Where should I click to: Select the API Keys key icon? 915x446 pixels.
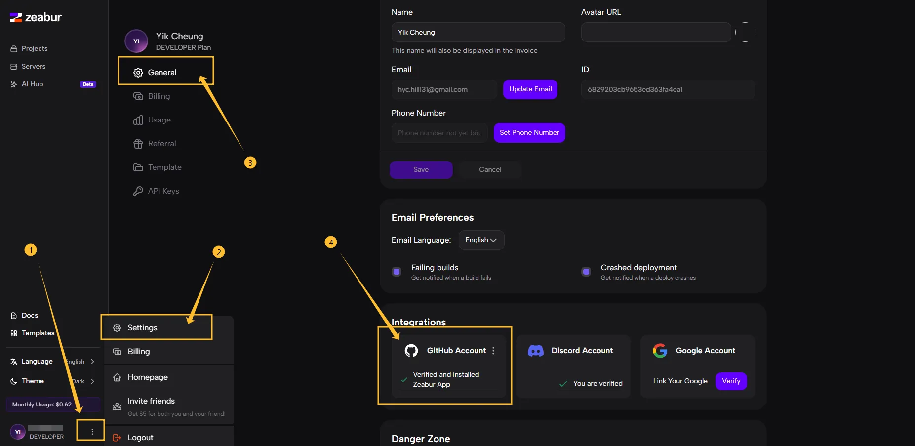pos(137,191)
